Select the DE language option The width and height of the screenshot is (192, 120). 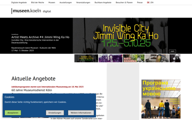coord(148,3)
